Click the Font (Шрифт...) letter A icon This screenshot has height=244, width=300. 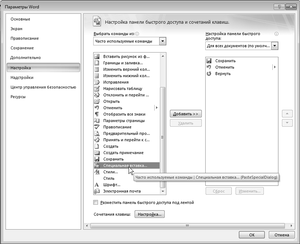click(x=97, y=184)
